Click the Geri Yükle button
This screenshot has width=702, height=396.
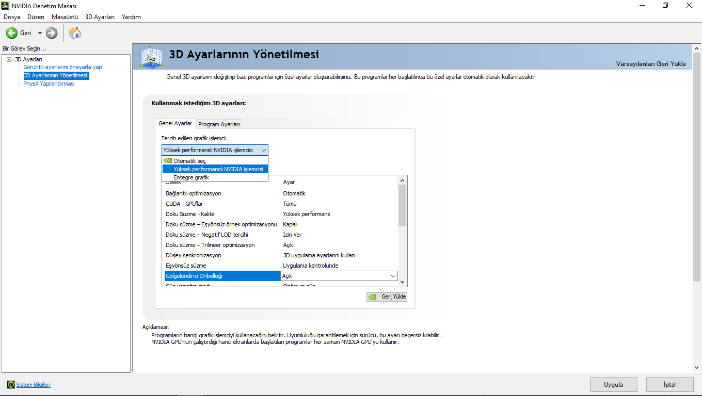[x=387, y=296]
